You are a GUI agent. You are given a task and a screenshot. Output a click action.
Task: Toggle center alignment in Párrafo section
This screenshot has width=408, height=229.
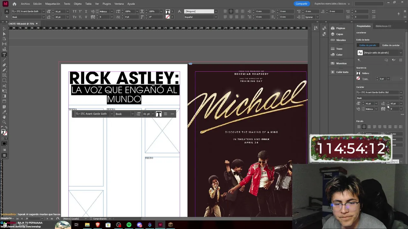point(364,127)
